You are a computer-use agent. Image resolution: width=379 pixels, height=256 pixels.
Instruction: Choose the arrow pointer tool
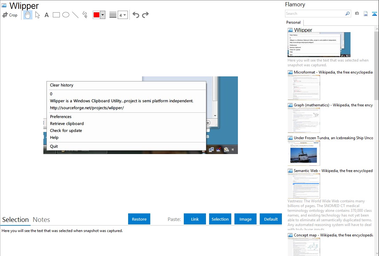pyautogui.click(x=37, y=15)
